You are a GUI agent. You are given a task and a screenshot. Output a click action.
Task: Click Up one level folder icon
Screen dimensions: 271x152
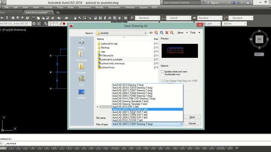coord(156,33)
